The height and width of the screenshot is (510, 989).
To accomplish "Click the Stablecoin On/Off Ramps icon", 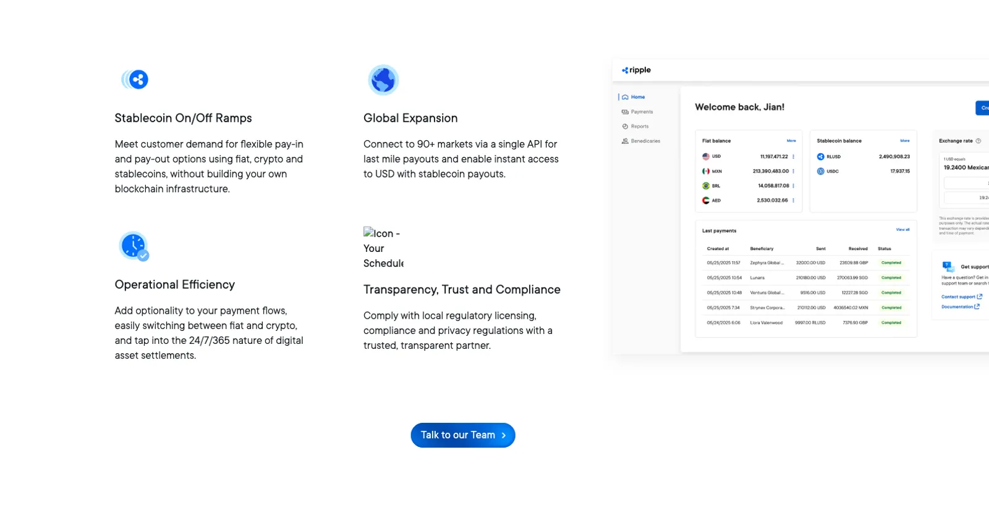I will point(135,80).
